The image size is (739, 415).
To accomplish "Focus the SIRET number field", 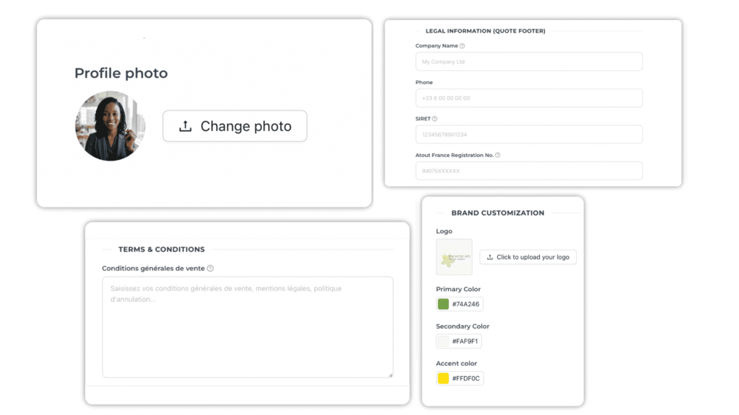I will coord(528,135).
